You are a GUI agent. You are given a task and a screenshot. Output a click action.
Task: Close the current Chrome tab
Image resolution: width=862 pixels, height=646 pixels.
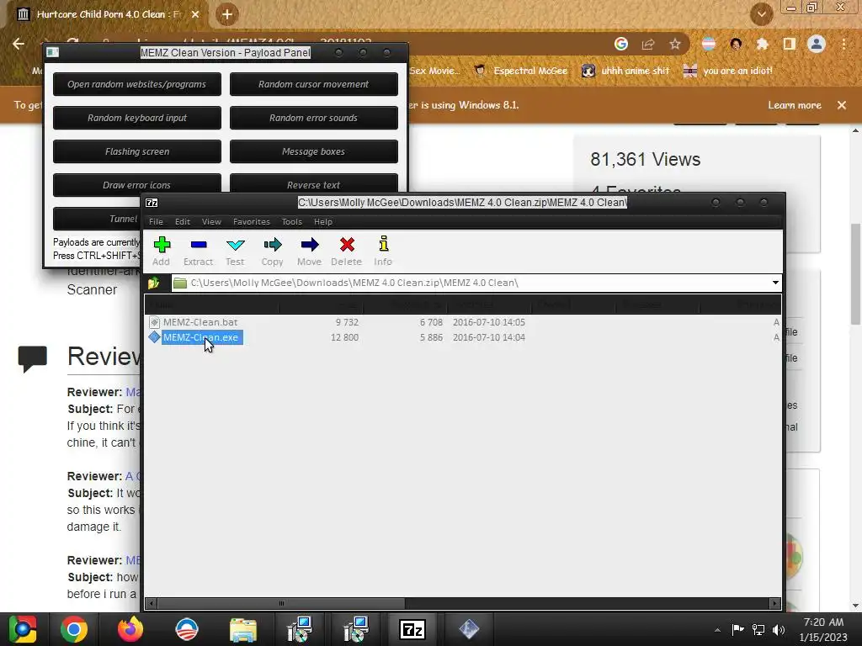click(195, 14)
